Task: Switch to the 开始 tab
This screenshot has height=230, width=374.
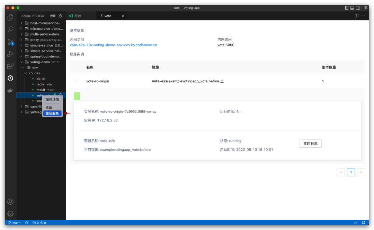Action: pos(76,16)
